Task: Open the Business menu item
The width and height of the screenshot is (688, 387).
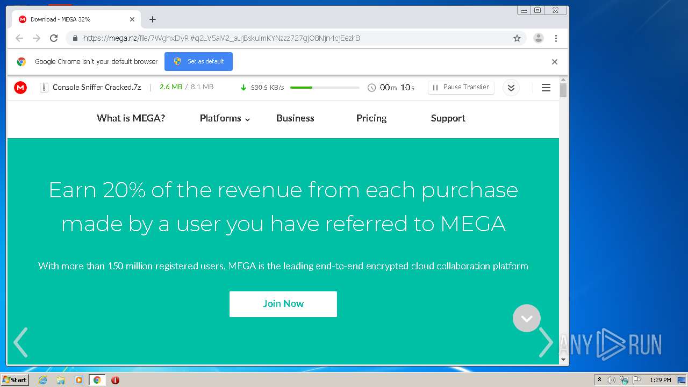Action: coord(295,118)
